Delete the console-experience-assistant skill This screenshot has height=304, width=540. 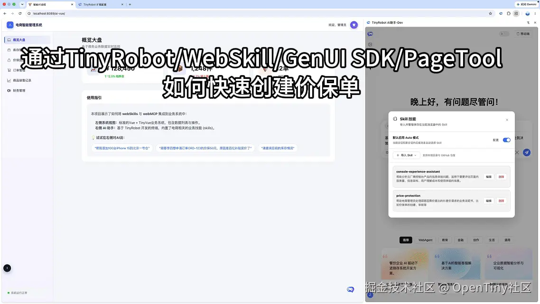[x=501, y=177]
